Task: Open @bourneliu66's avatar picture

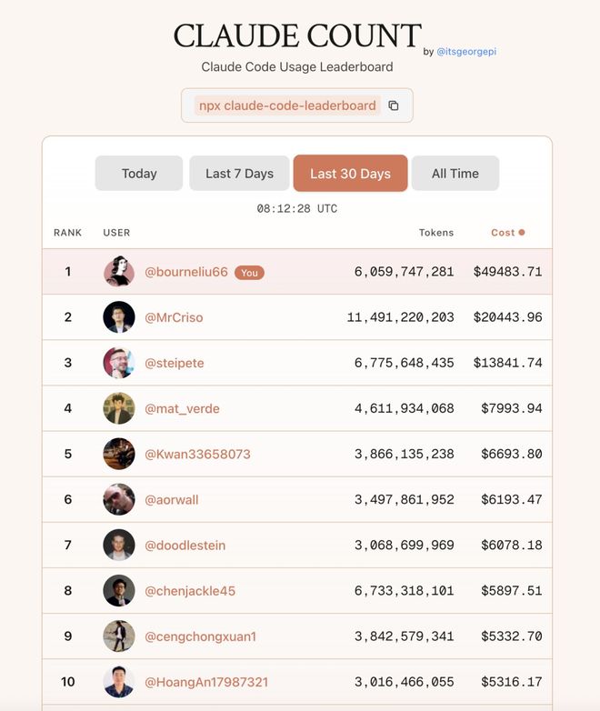Action: point(119,271)
